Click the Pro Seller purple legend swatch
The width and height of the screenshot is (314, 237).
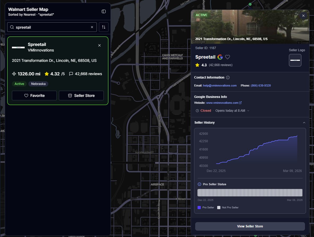199,208
